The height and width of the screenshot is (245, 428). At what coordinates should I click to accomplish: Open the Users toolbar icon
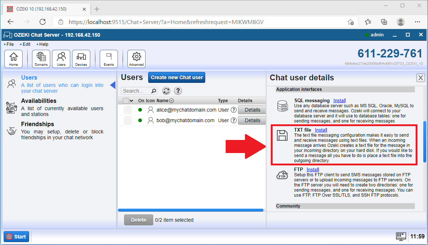pyautogui.click(x=61, y=58)
